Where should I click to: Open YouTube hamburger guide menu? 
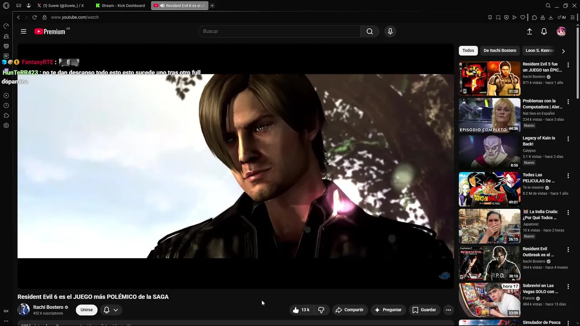24,31
